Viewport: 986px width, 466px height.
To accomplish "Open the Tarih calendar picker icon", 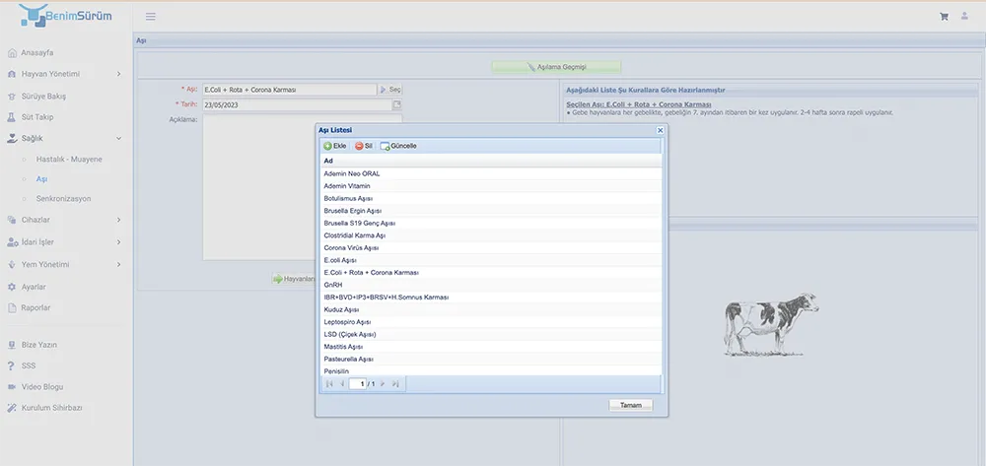I will tap(397, 104).
